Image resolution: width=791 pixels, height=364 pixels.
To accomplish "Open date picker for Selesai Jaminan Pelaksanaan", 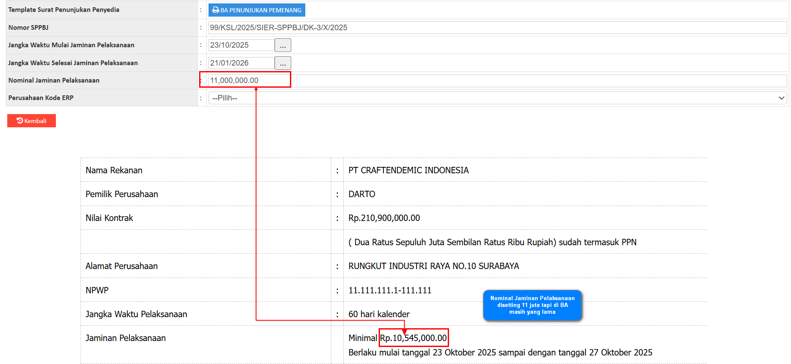I will click(x=283, y=63).
